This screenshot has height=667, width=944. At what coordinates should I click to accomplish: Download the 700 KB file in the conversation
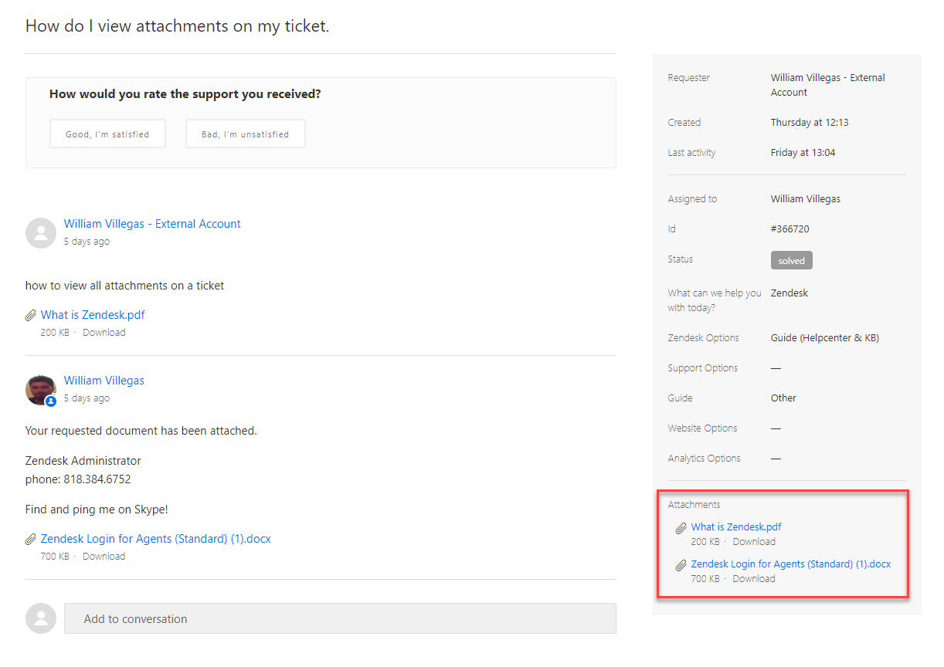pyautogui.click(x=104, y=557)
